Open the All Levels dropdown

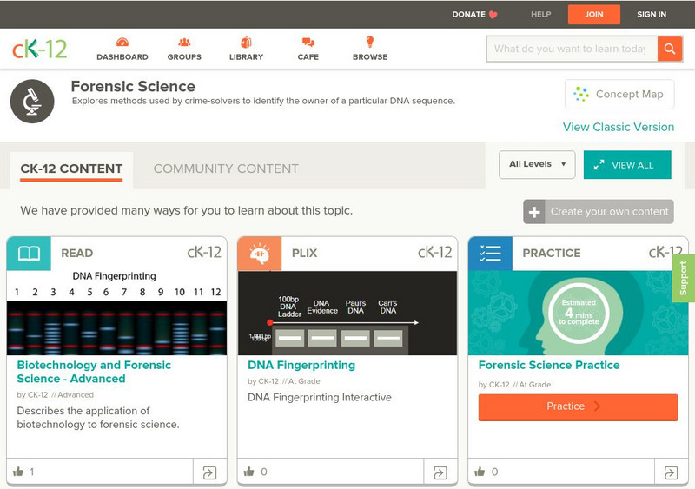537,164
